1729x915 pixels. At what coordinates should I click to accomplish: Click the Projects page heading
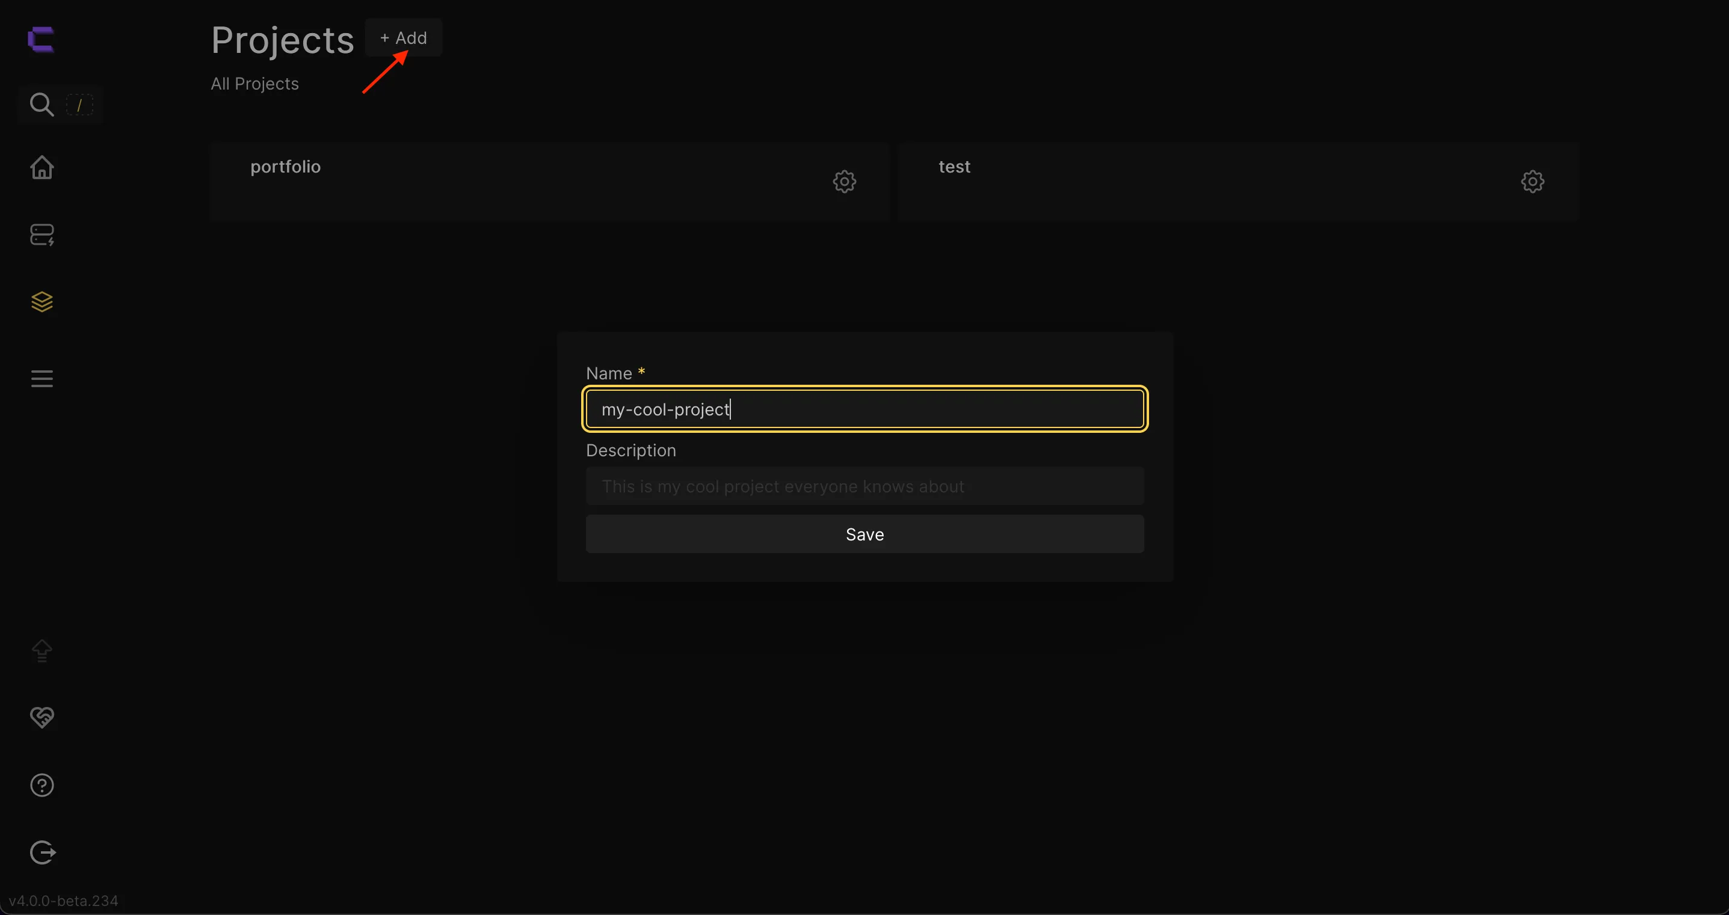tap(282, 40)
